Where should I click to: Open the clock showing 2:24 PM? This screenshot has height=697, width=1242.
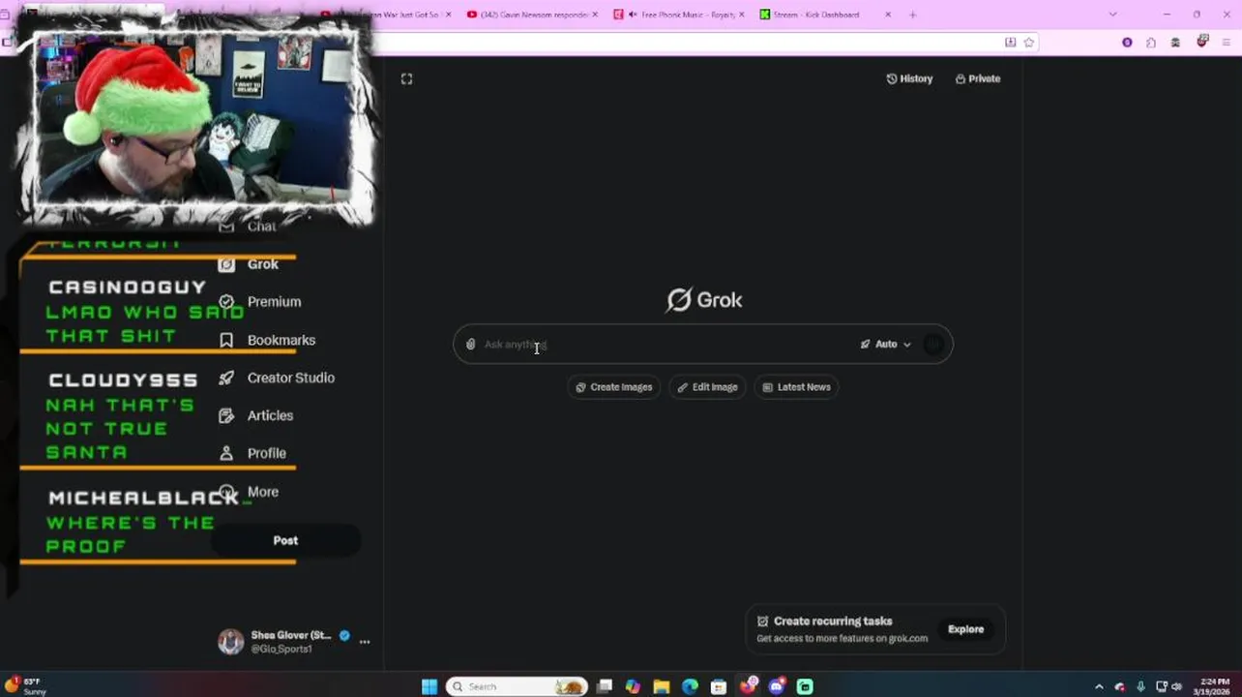(1214, 687)
